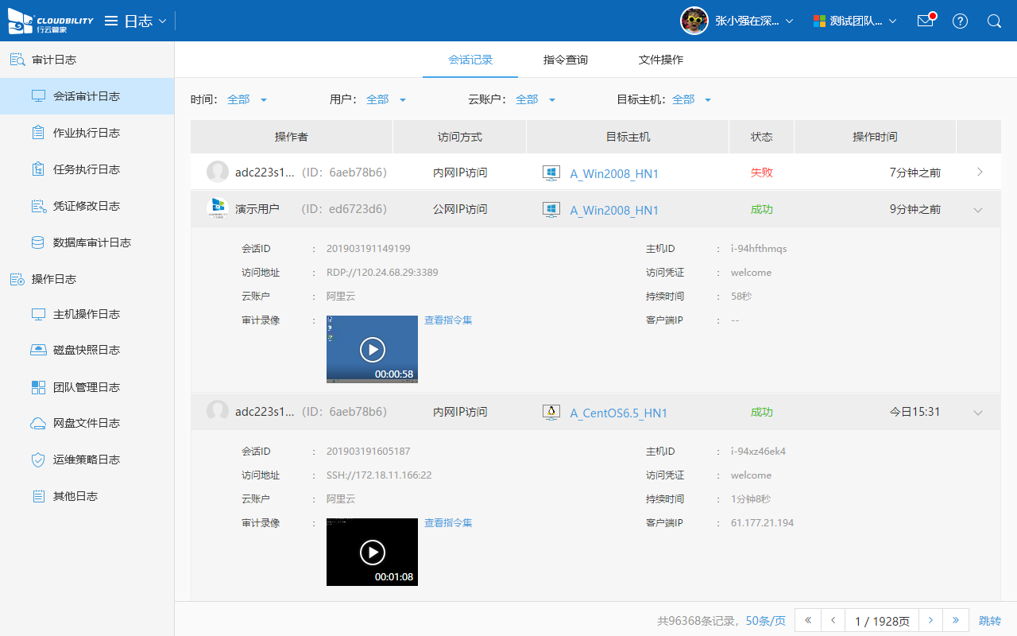The width and height of the screenshot is (1017, 636).
Task: Play the 00:01:08 SSH audit recording
Action: click(372, 552)
